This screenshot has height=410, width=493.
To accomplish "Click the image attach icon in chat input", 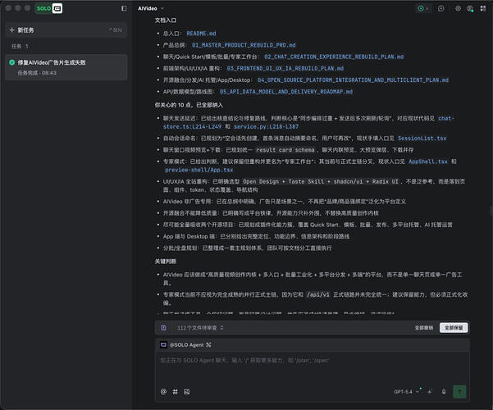I will pos(187,391).
